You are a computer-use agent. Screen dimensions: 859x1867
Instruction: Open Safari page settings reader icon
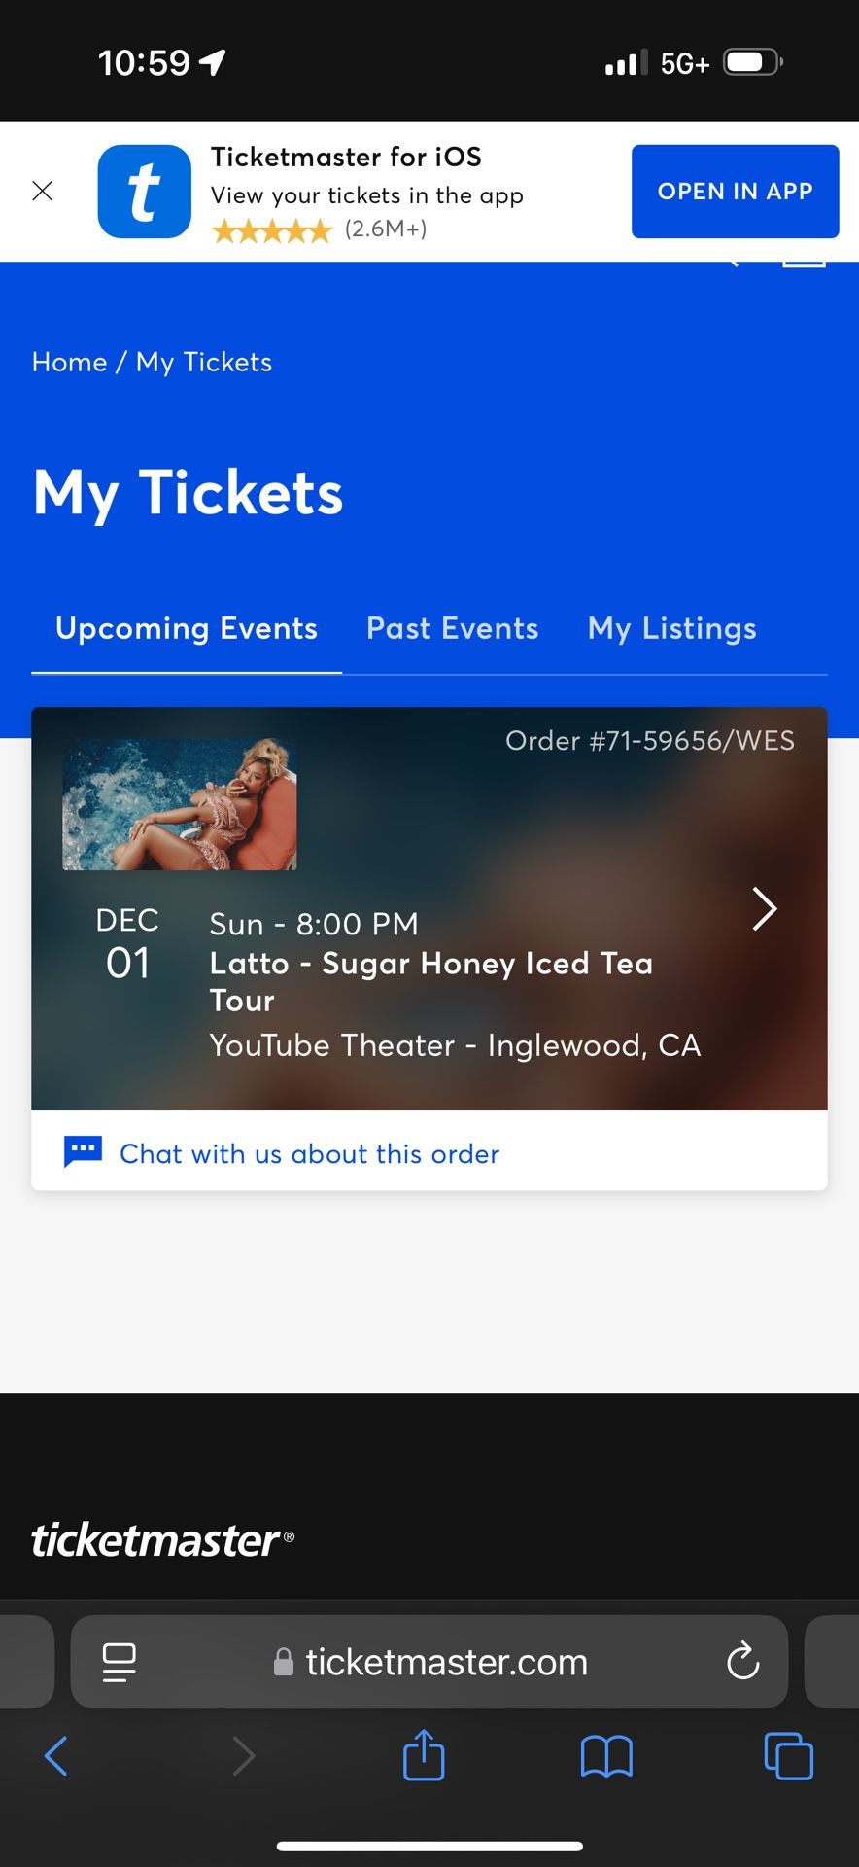(x=120, y=1662)
